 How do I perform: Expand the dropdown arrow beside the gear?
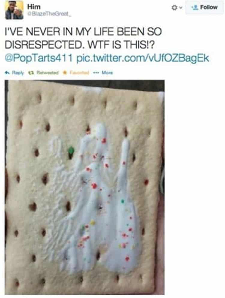pos(181,8)
